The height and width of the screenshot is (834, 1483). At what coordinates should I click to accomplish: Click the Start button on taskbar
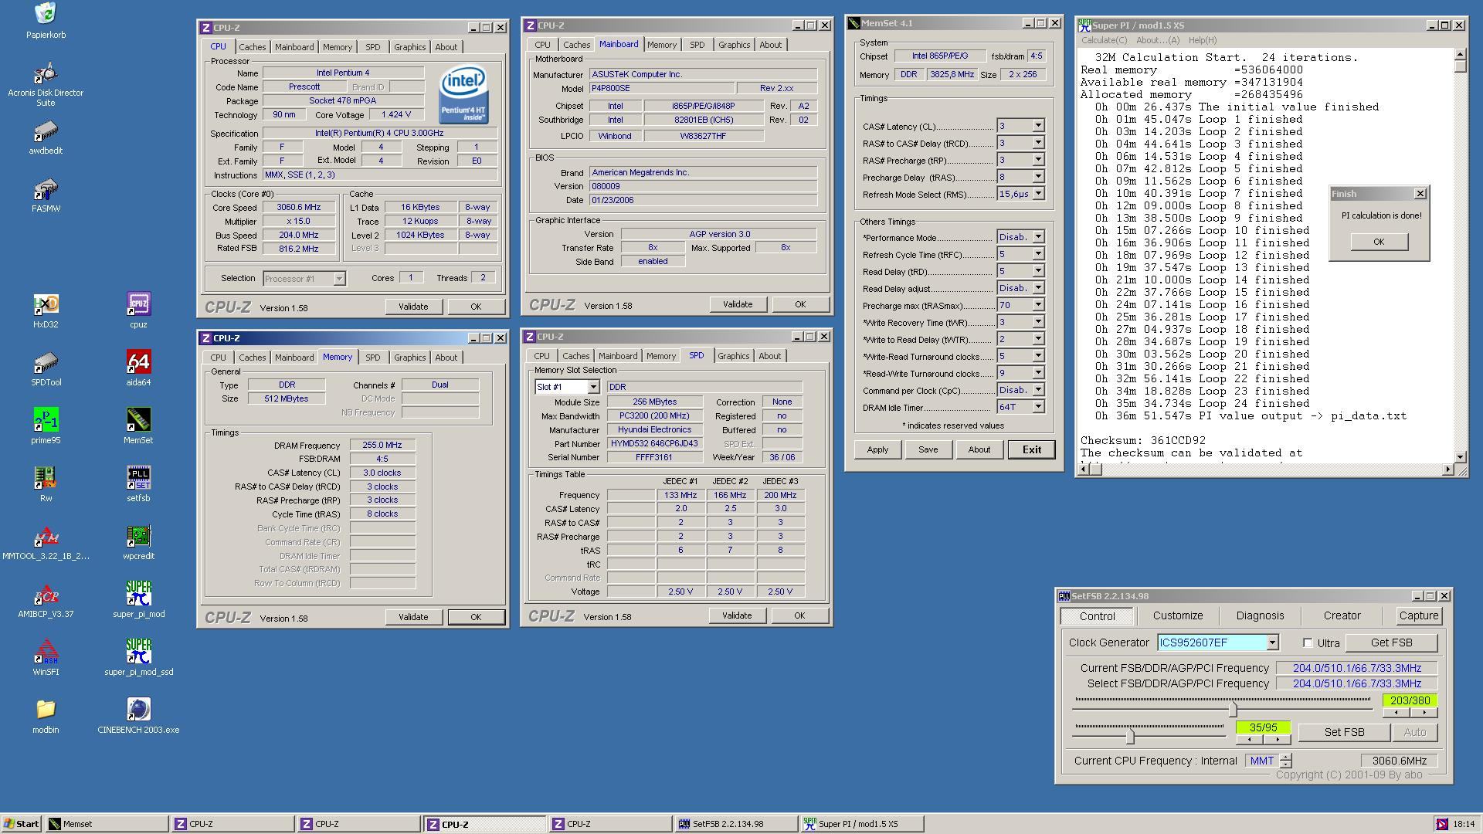(22, 824)
